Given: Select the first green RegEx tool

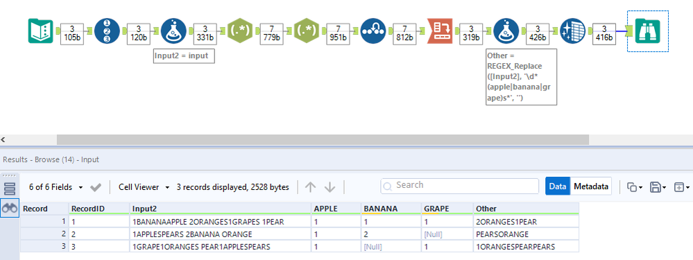Looking at the screenshot, I should [240, 31].
